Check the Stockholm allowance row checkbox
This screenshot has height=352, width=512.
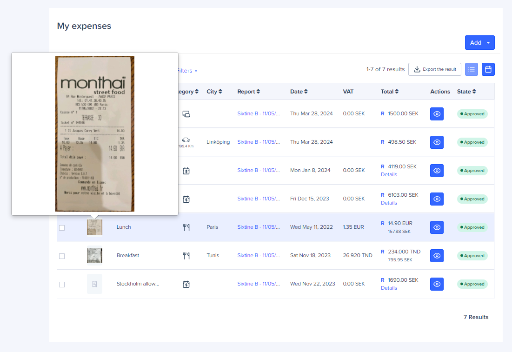pyautogui.click(x=62, y=285)
